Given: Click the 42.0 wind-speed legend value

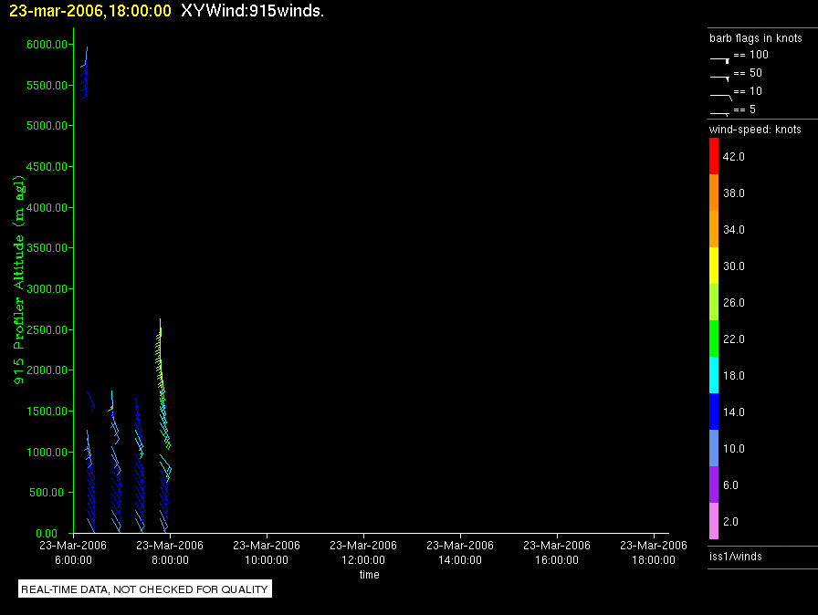Looking at the screenshot, I should coord(733,157).
